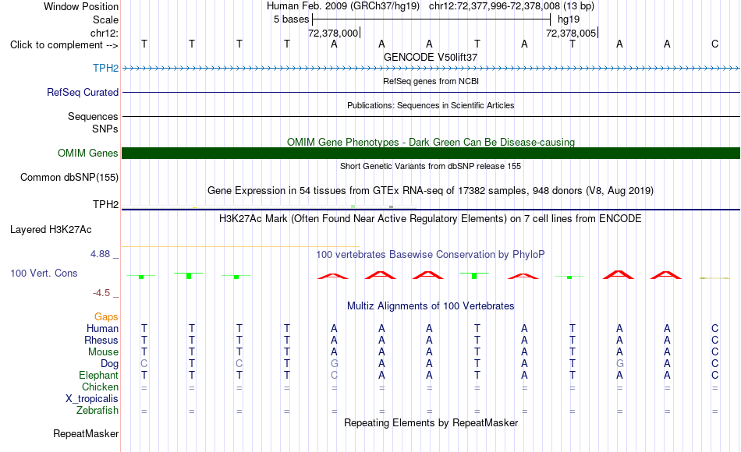This screenshot has width=741, height=452.
Task: Click the Elephant alignment row label
Action: [x=98, y=375]
